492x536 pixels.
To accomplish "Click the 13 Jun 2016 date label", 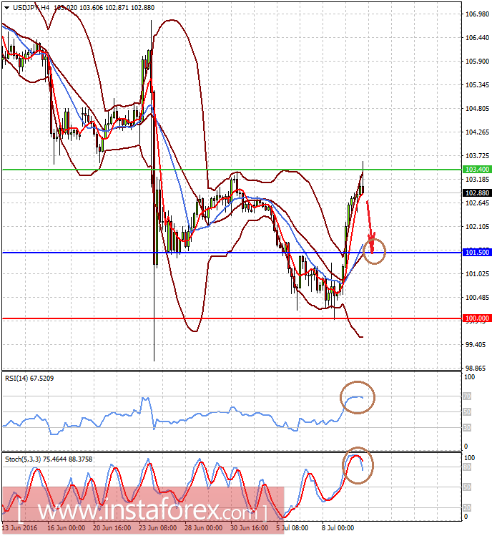I will coord(19,528).
